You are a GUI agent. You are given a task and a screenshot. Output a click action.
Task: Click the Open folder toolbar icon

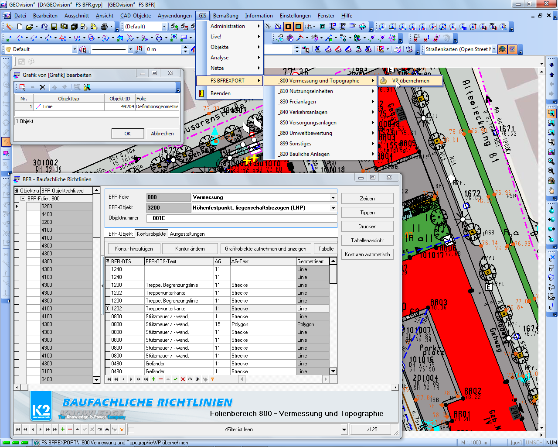click(x=29, y=27)
